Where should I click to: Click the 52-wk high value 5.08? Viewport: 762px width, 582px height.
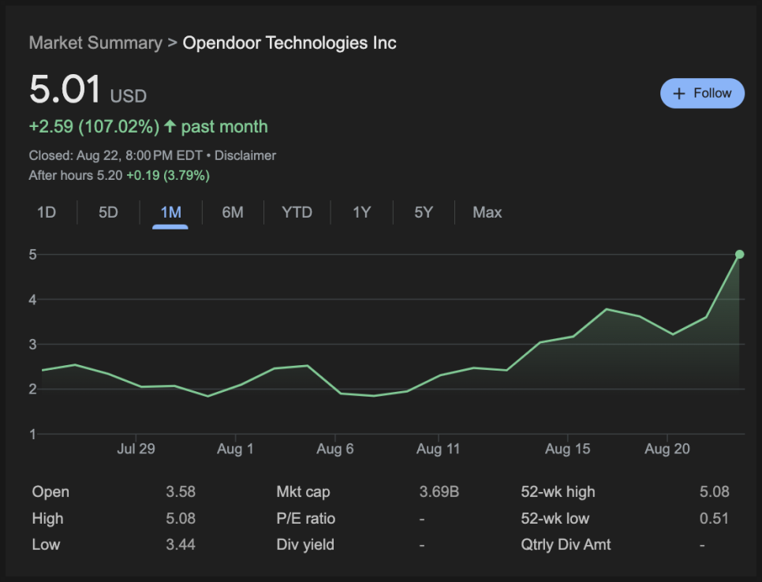(715, 491)
